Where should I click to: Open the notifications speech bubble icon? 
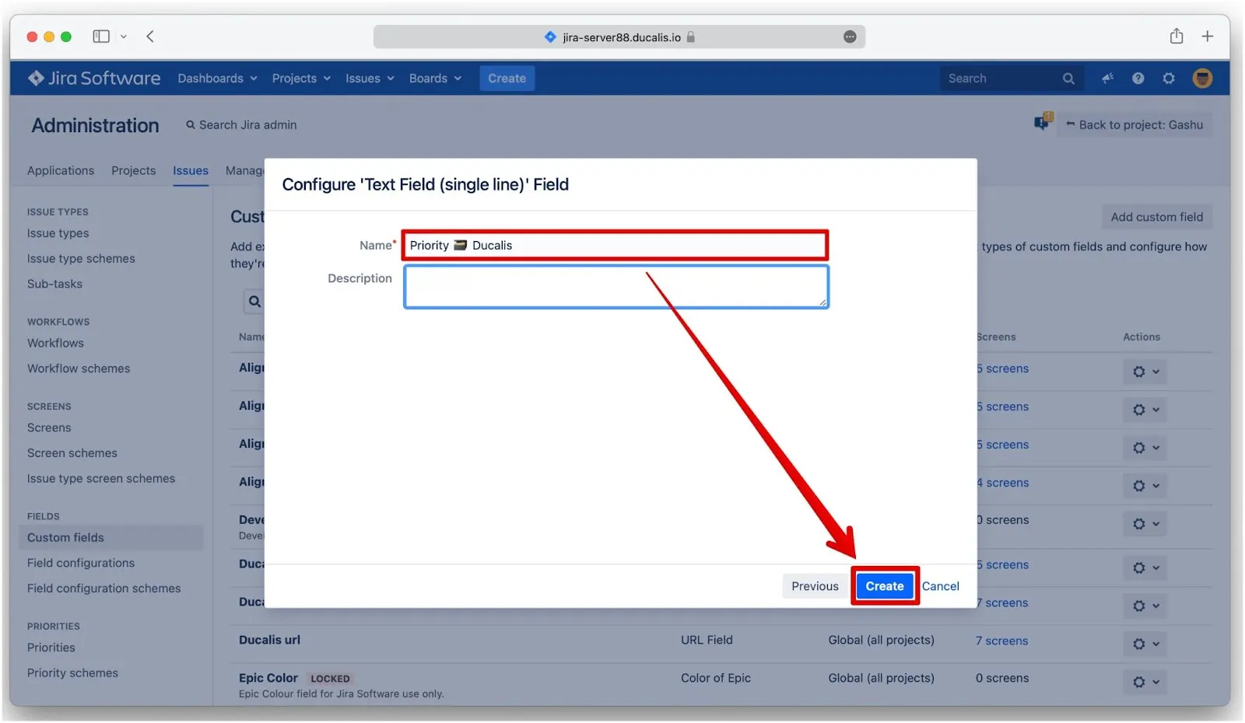(1042, 123)
